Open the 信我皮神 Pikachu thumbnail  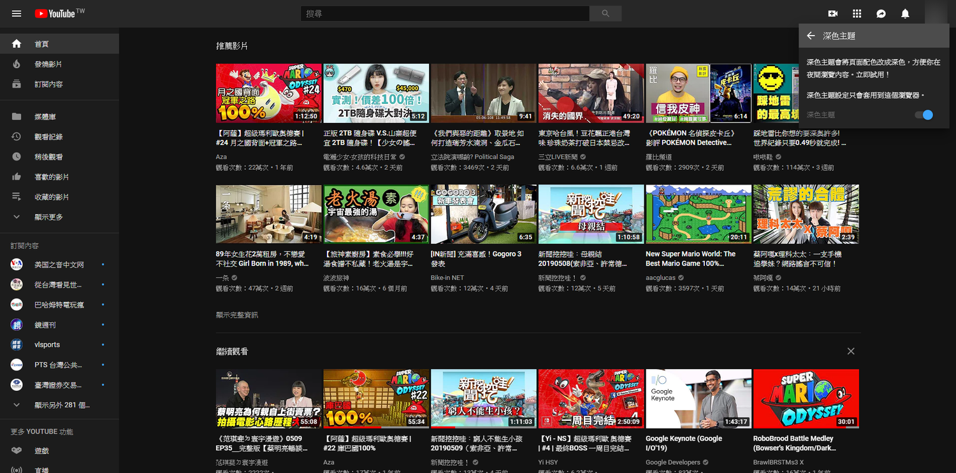point(699,93)
